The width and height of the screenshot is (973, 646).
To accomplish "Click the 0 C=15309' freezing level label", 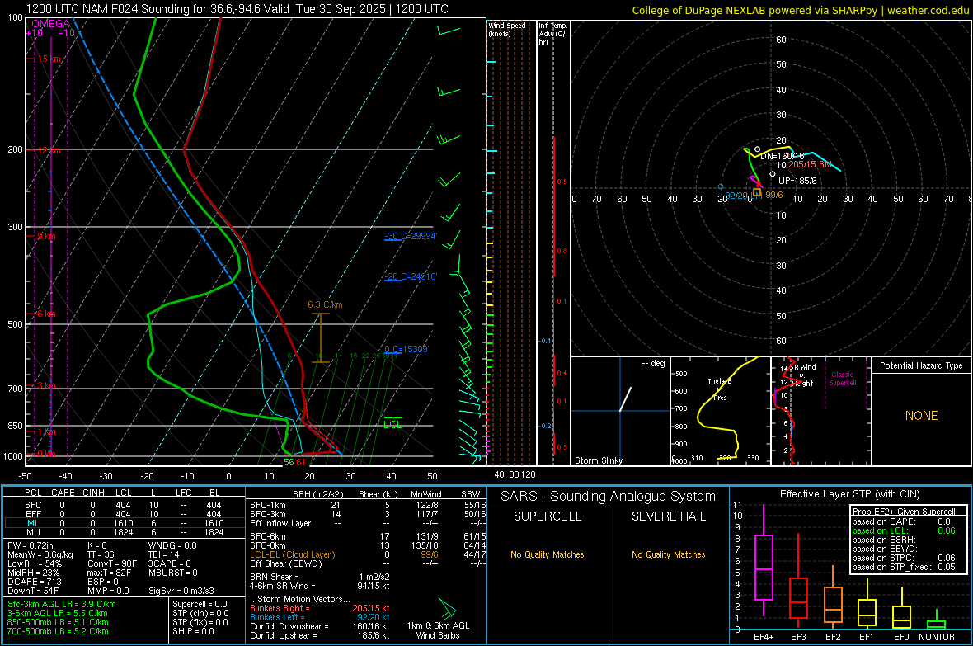I will point(407,349).
